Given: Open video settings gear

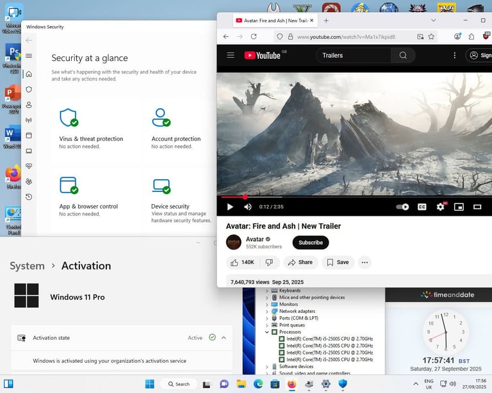Looking at the screenshot, I should [441, 207].
